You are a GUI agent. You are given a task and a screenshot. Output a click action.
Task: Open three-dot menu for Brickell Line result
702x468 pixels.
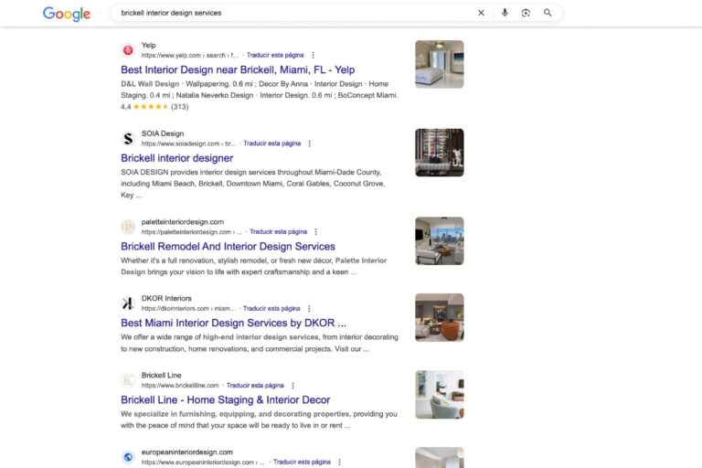tap(292, 386)
